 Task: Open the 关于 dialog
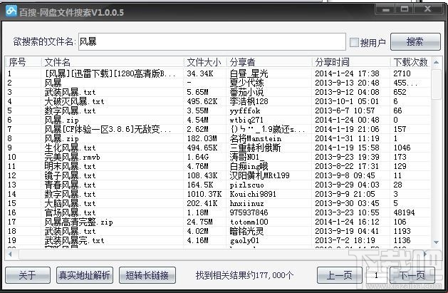click(28, 275)
